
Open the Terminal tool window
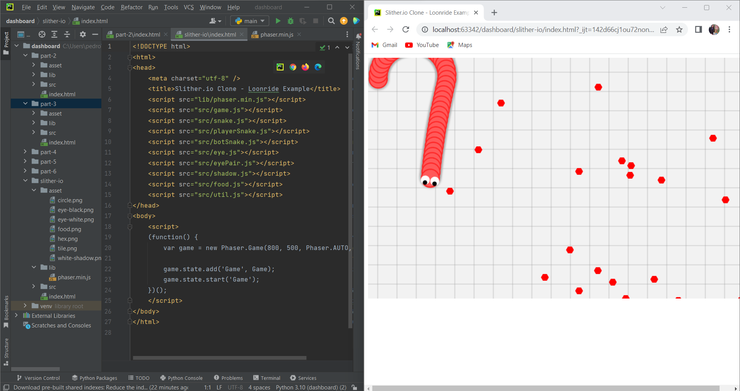point(266,378)
